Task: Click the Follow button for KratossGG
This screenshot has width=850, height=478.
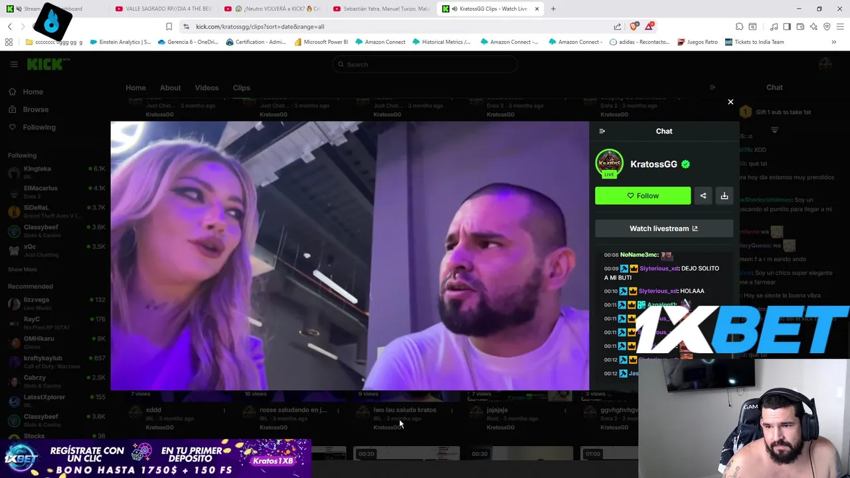Action: [x=643, y=196]
